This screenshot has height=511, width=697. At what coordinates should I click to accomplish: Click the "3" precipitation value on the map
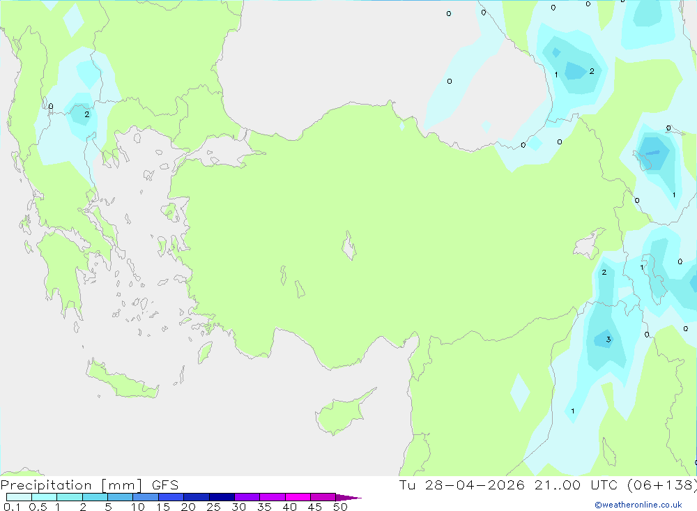(x=608, y=340)
